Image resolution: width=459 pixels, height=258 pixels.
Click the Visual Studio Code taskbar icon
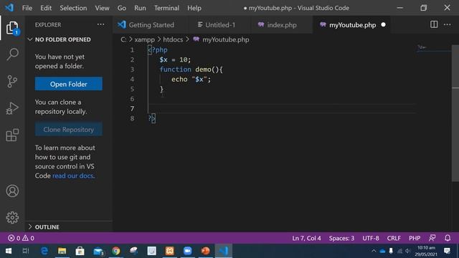(x=224, y=251)
